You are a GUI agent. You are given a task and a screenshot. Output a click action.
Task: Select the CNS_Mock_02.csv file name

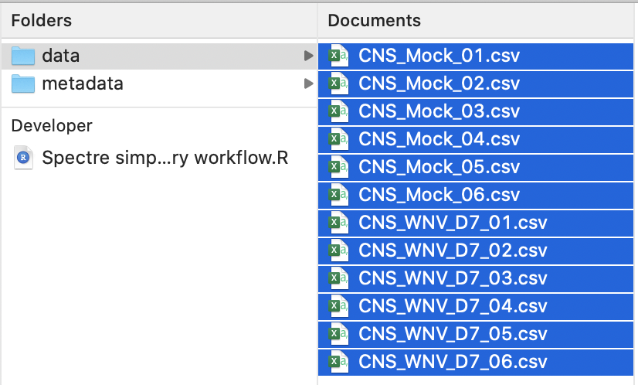439,83
